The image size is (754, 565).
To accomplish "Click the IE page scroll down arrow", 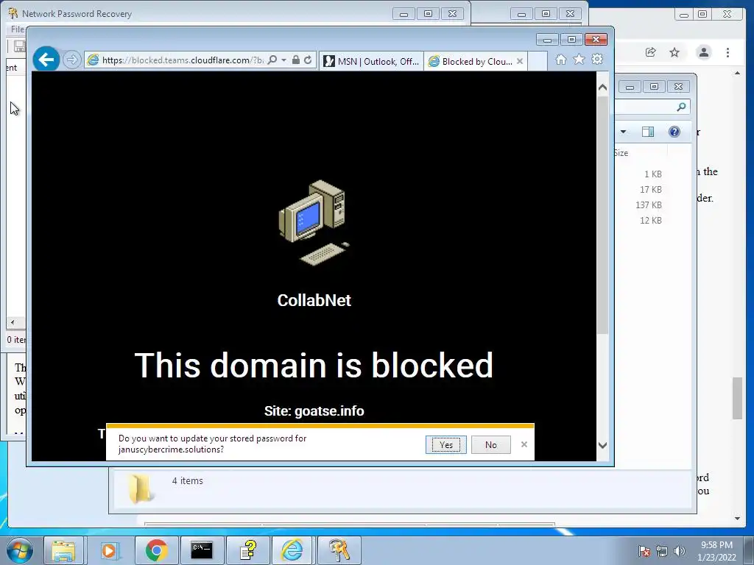I will pos(602,445).
